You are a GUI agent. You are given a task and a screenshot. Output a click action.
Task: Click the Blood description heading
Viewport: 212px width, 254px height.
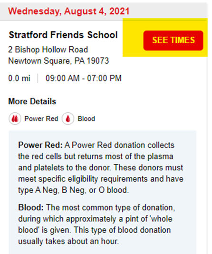31,207
